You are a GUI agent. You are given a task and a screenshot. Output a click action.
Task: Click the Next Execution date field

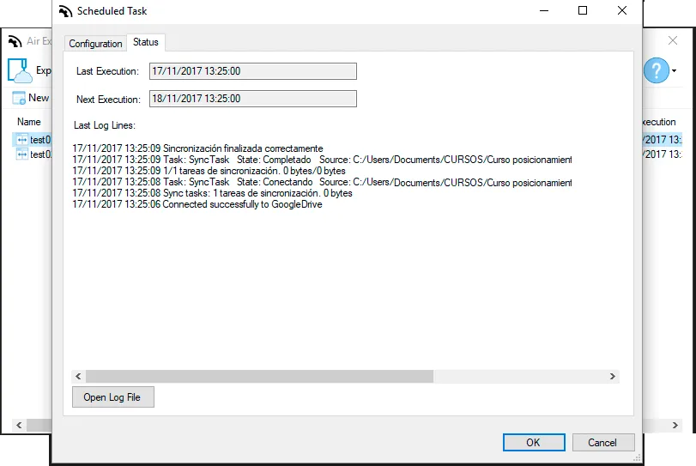(252, 99)
